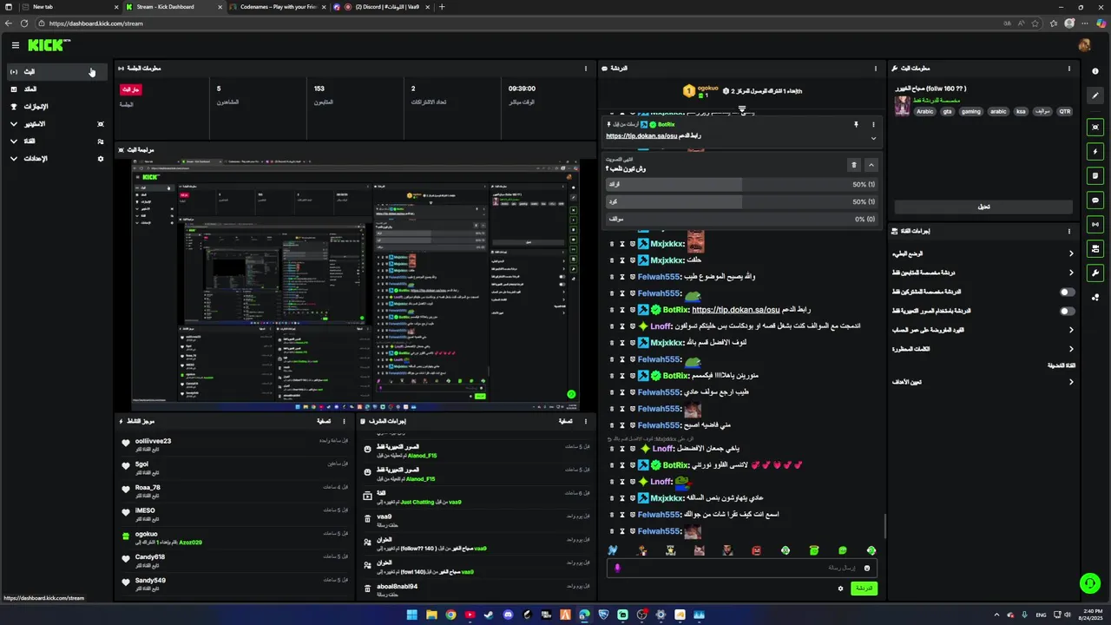The height and width of the screenshot is (625, 1111).
Task: Click the chat message input field
Action: pos(742,568)
